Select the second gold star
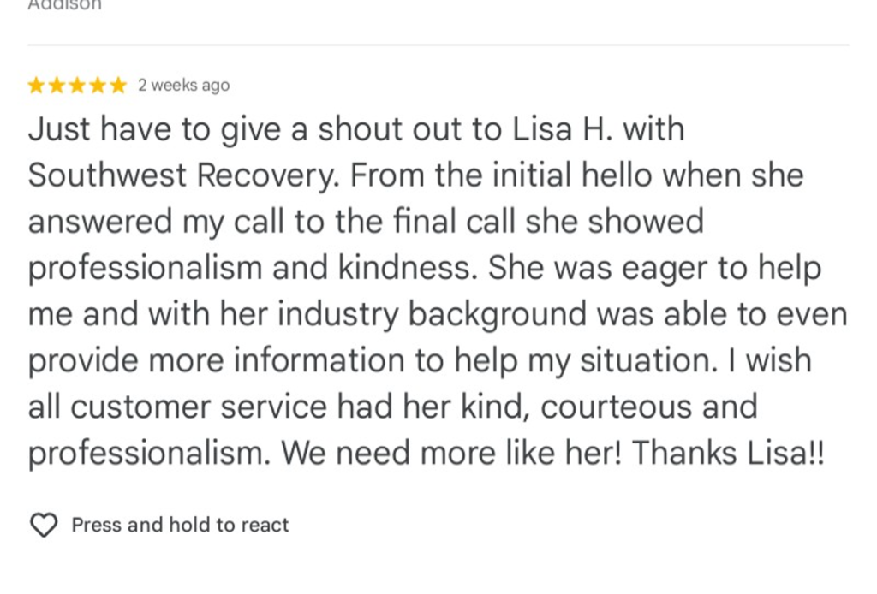The width and height of the screenshot is (877, 594). (57, 85)
